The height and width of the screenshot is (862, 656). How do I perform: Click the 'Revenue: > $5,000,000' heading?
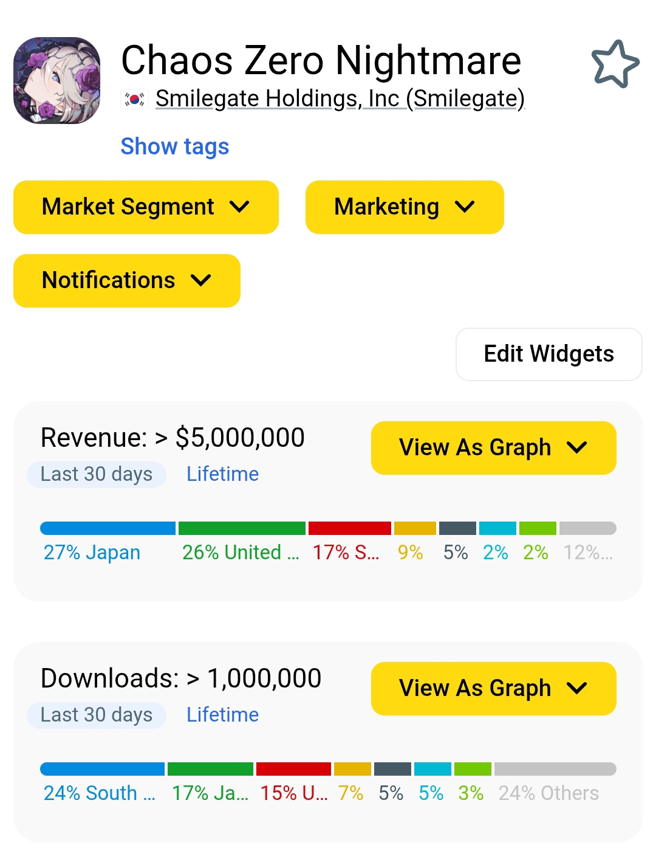173,438
